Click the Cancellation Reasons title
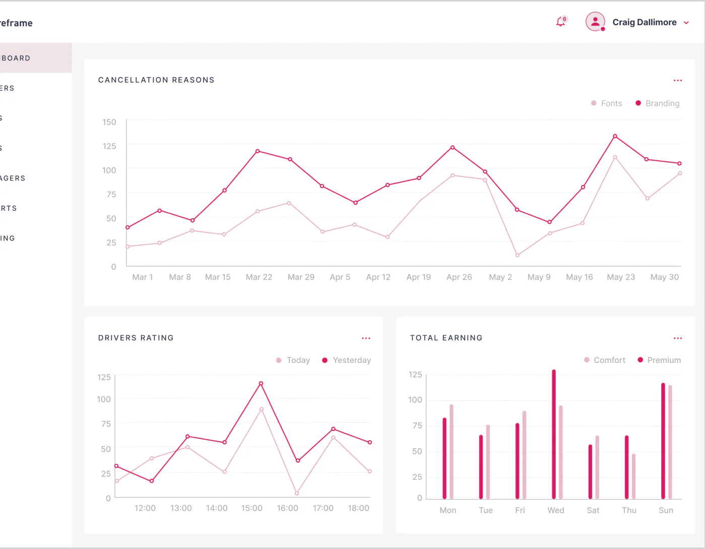 tap(156, 80)
